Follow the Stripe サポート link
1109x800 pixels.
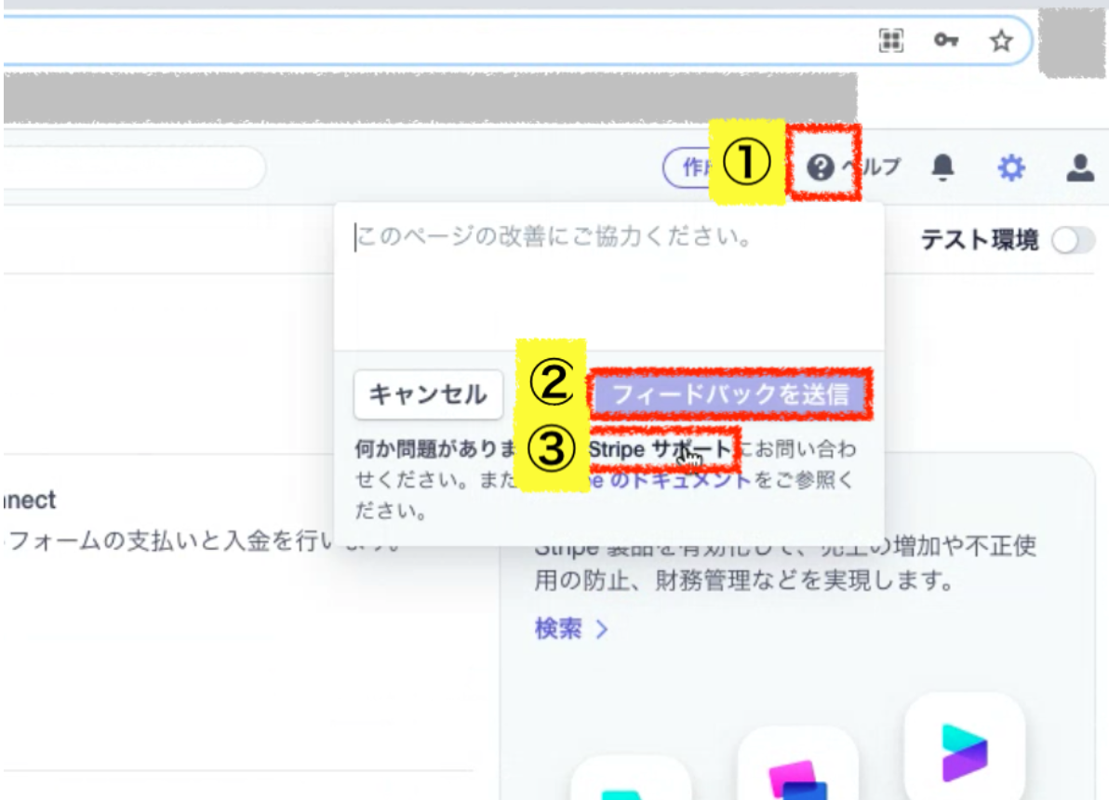coord(662,449)
